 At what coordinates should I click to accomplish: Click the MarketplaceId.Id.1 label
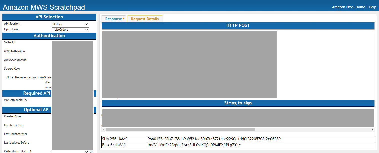point(16,100)
